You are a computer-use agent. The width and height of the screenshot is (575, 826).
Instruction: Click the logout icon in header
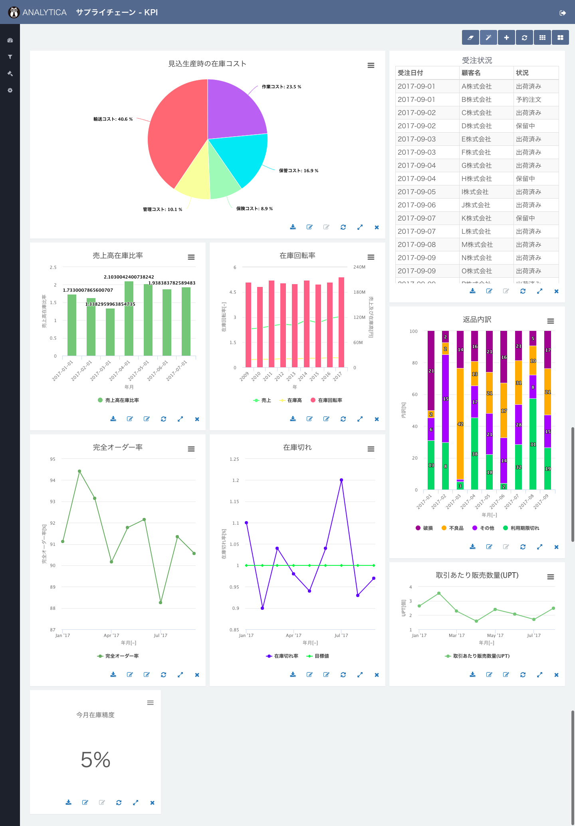563,13
